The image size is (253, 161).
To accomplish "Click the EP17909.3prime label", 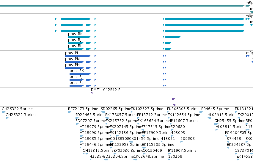I will [x=156, y=133].
